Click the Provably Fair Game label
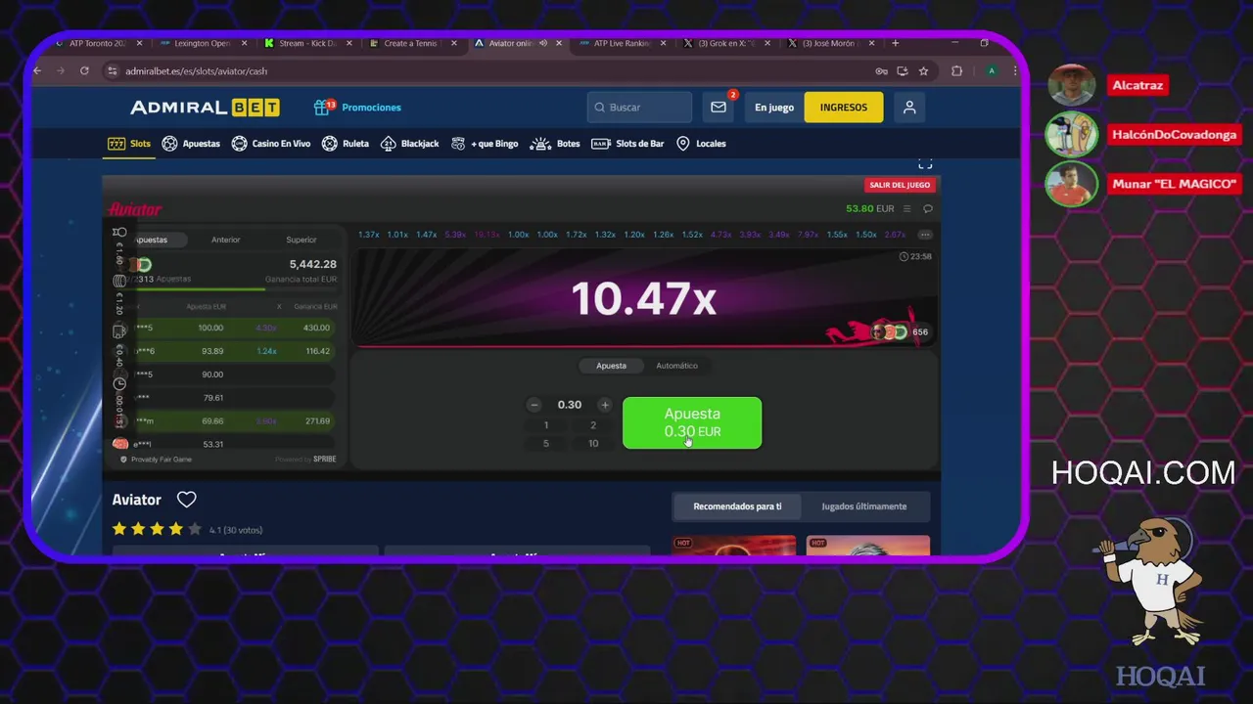This screenshot has height=704, width=1253. (157, 460)
